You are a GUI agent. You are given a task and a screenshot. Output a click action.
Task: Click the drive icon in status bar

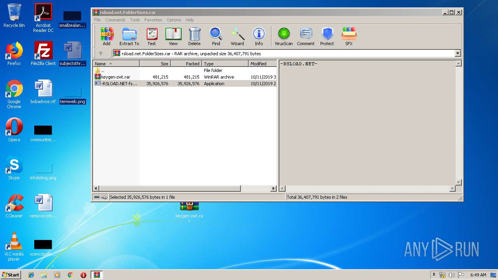[x=97, y=197]
